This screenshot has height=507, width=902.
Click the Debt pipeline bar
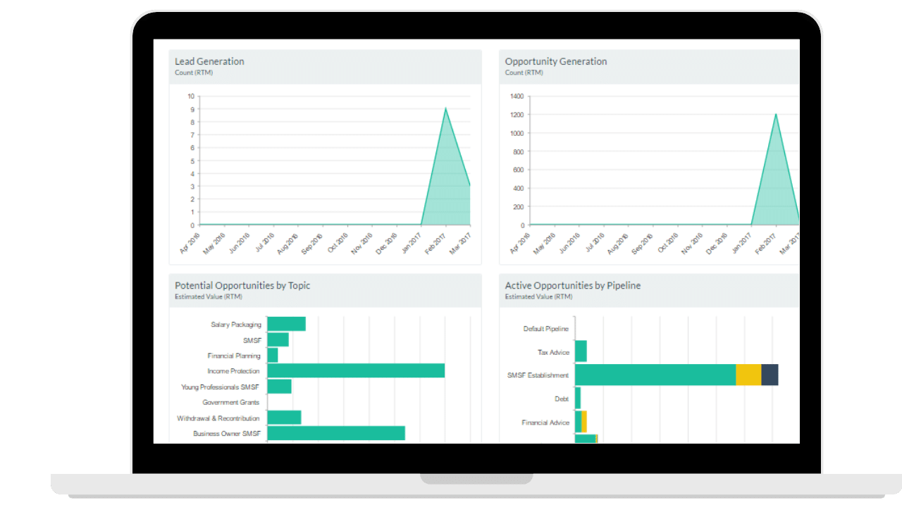tap(578, 398)
